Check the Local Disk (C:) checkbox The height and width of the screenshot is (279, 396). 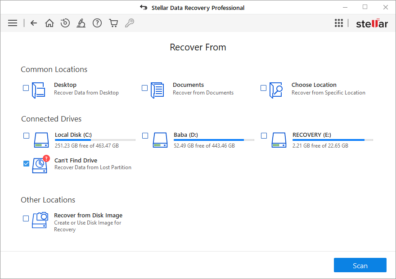pos(26,135)
